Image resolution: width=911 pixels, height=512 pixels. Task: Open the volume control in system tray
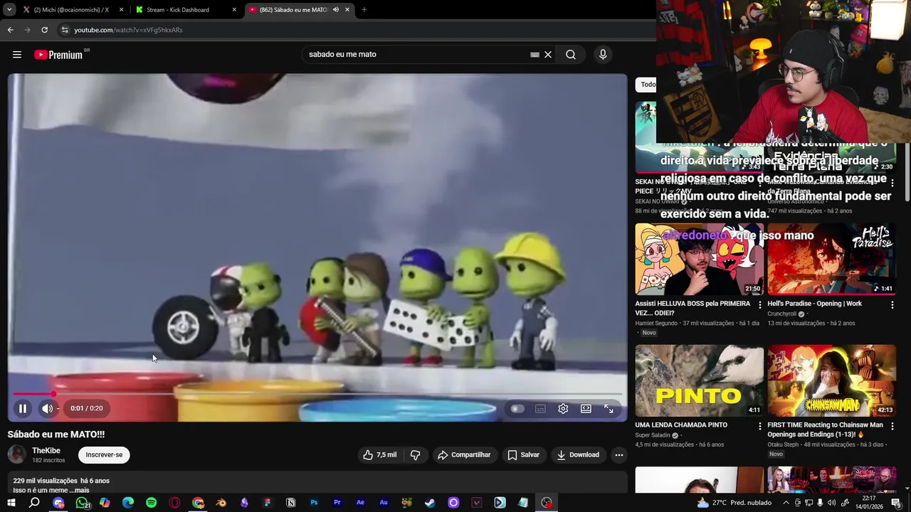pos(831,503)
